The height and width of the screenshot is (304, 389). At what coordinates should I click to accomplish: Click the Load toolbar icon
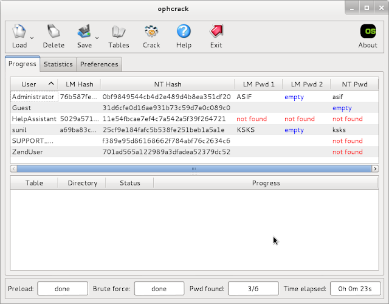pyautogui.click(x=19, y=32)
